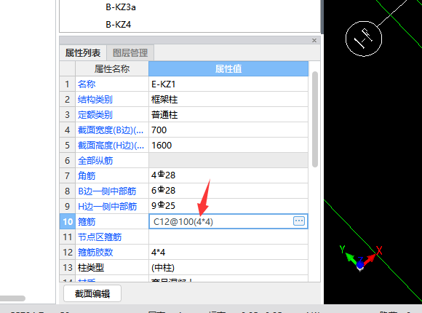Click the 箍筋 property label
422x313 pixels.
(x=87, y=222)
